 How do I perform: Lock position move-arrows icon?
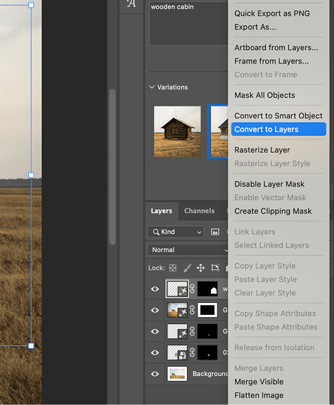tap(200, 268)
